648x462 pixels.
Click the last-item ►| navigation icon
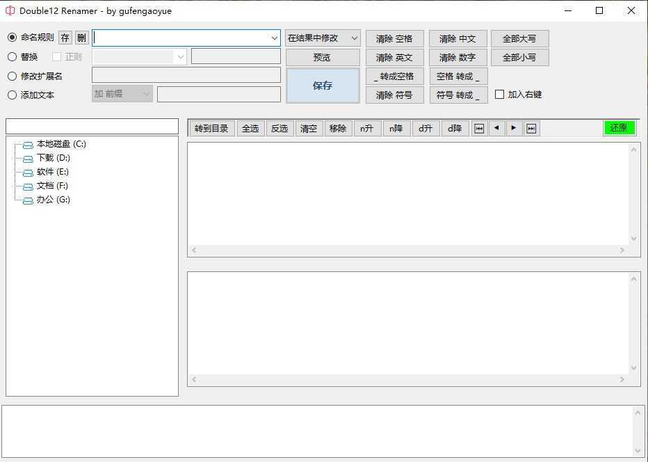pos(531,128)
